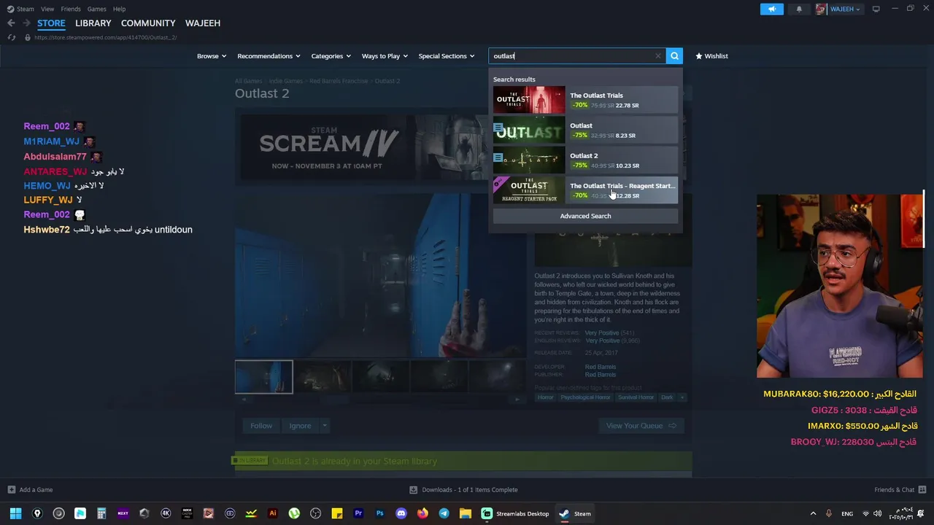The height and width of the screenshot is (525, 934).
Task: Open uTorrent from the taskbar
Action: pyautogui.click(x=294, y=513)
